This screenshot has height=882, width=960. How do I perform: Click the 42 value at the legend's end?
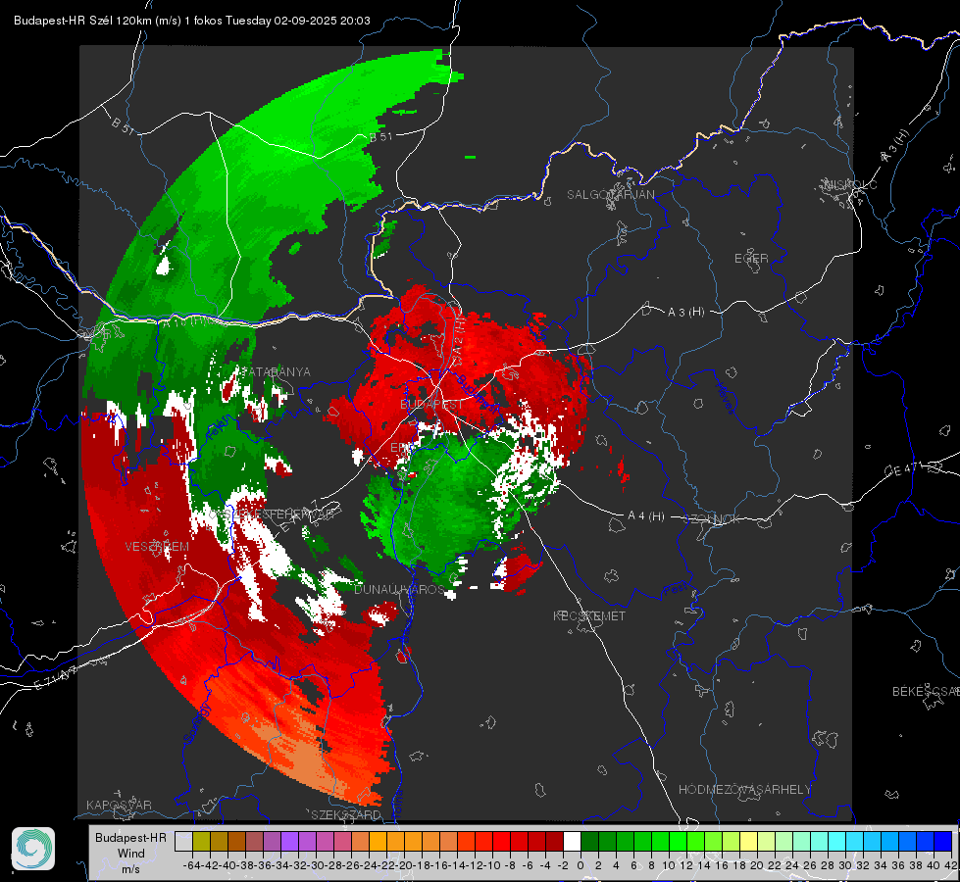[x=951, y=865]
